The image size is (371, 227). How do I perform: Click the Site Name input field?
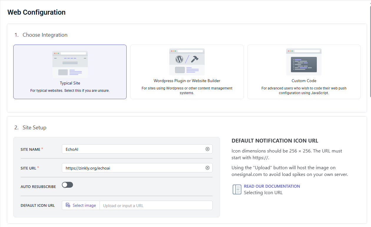coord(137,149)
